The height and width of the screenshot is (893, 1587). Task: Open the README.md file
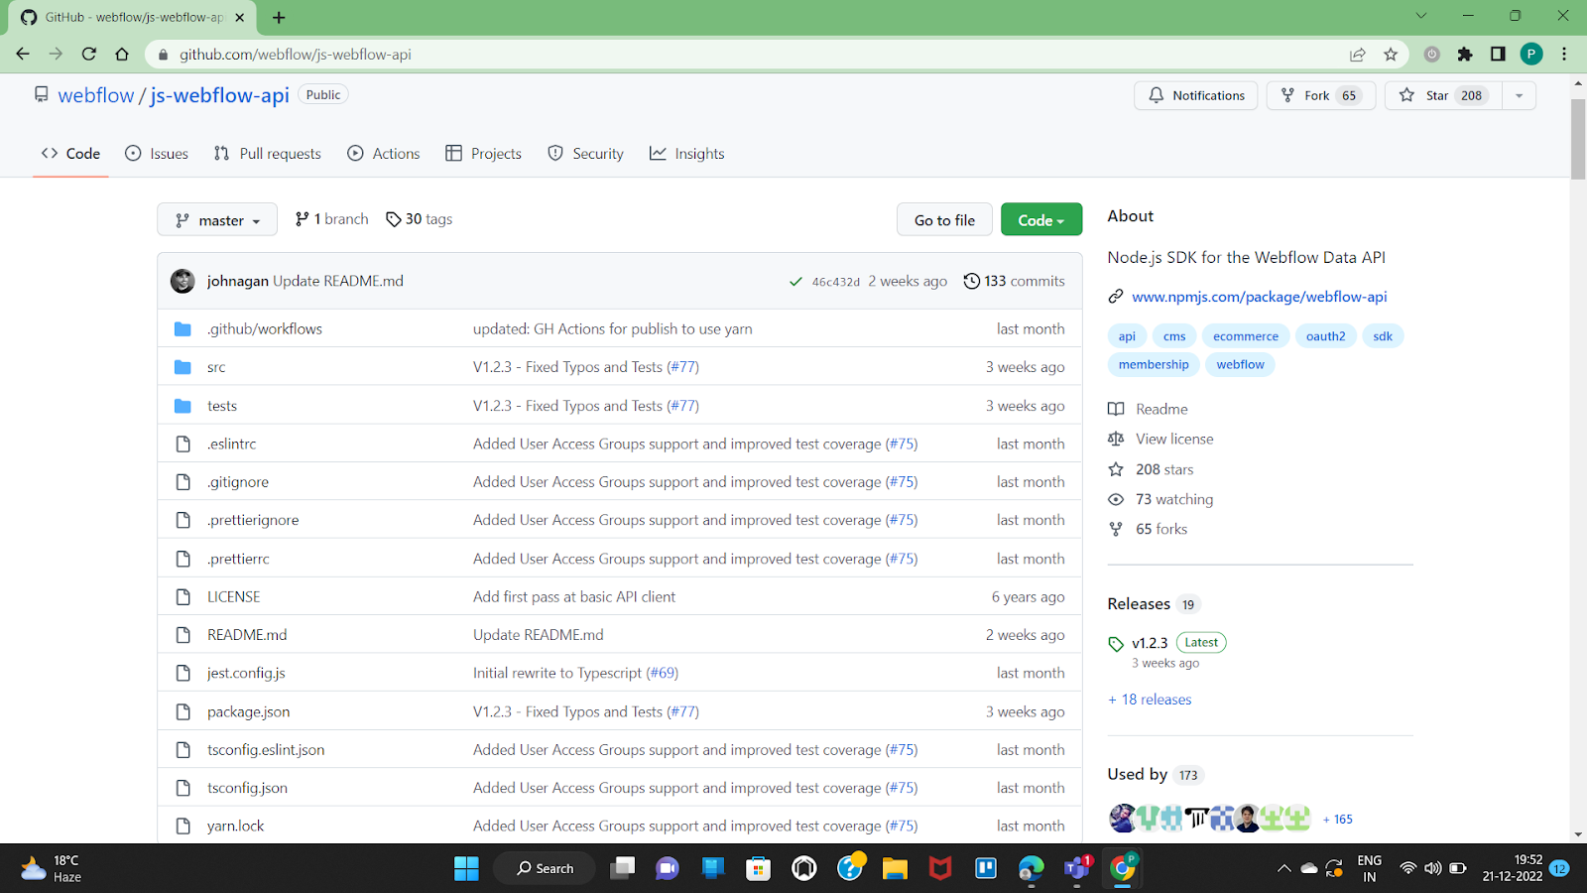(x=247, y=635)
